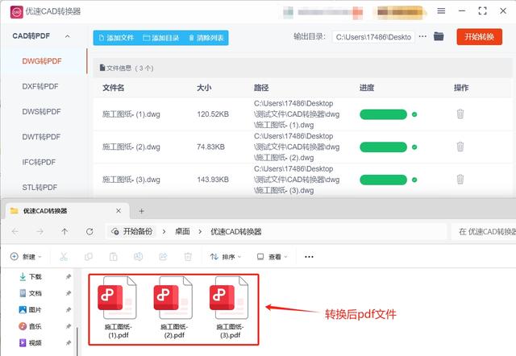Click the Delete trash icon in Explorer toolbar
Viewport: 516px width, 356px height.
[x=188, y=256]
